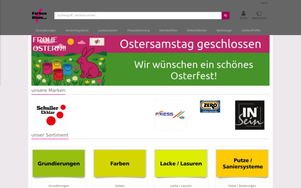This screenshot has height=188, width=301.
Task: Select the Schuller Eh'klar brand logo
Action: pyautogui.click(x=51, y=115)
